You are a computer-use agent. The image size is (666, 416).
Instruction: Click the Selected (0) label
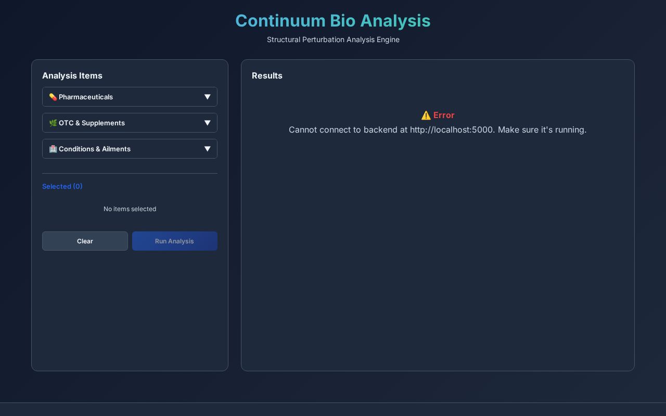[62, 186]
